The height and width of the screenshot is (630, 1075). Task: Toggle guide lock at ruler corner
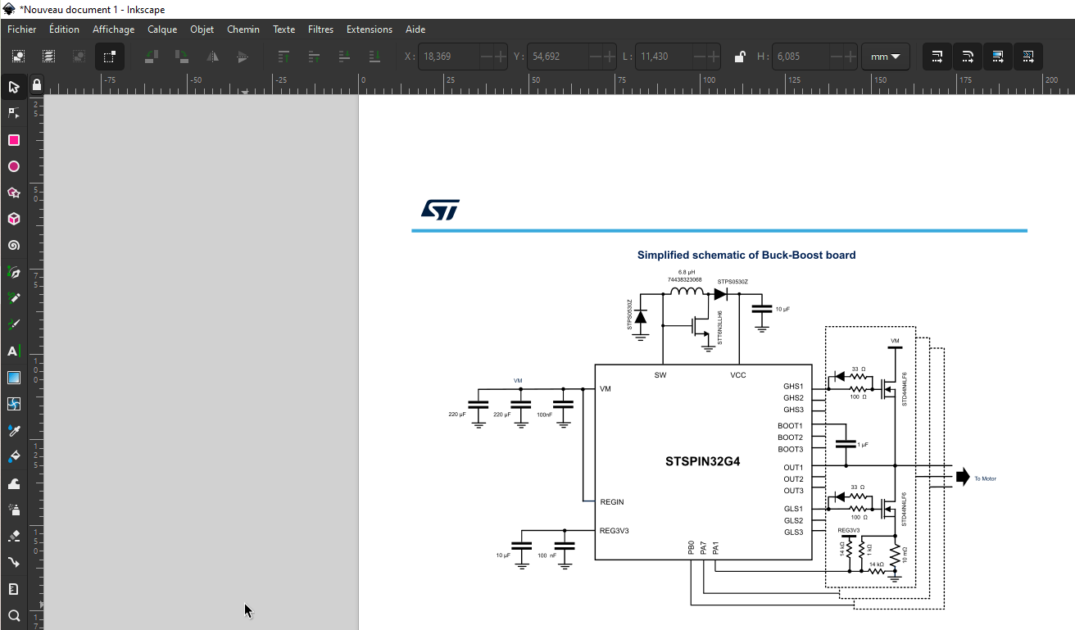click(x=36, y=84)
